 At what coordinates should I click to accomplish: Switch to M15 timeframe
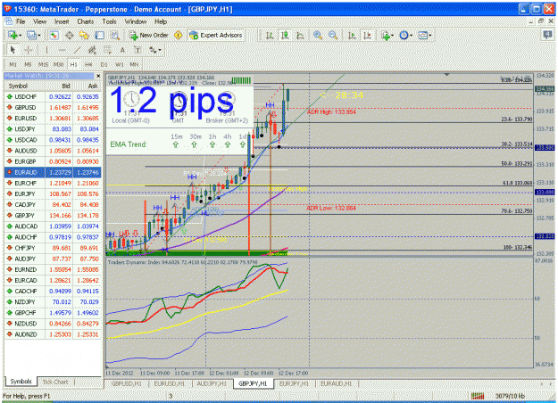click(x=43, y=64)
